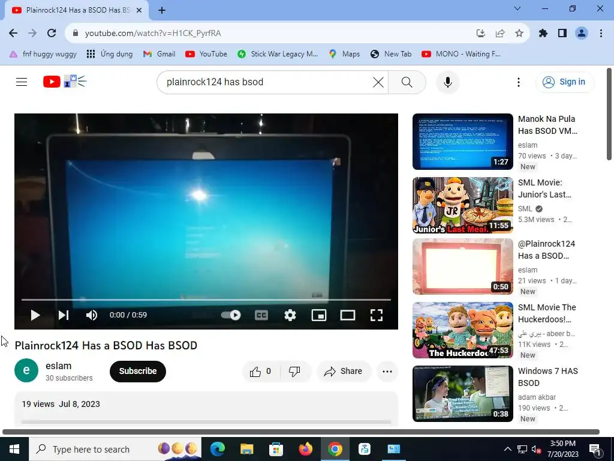The height and width of the screenshot is (461, 614).
Task: Go back to the previous page
Action: coord(13,34)
